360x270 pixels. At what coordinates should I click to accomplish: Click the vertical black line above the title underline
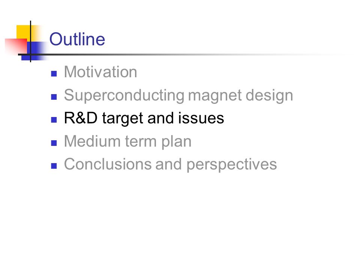pyautogui.click(x=30, y=41)
